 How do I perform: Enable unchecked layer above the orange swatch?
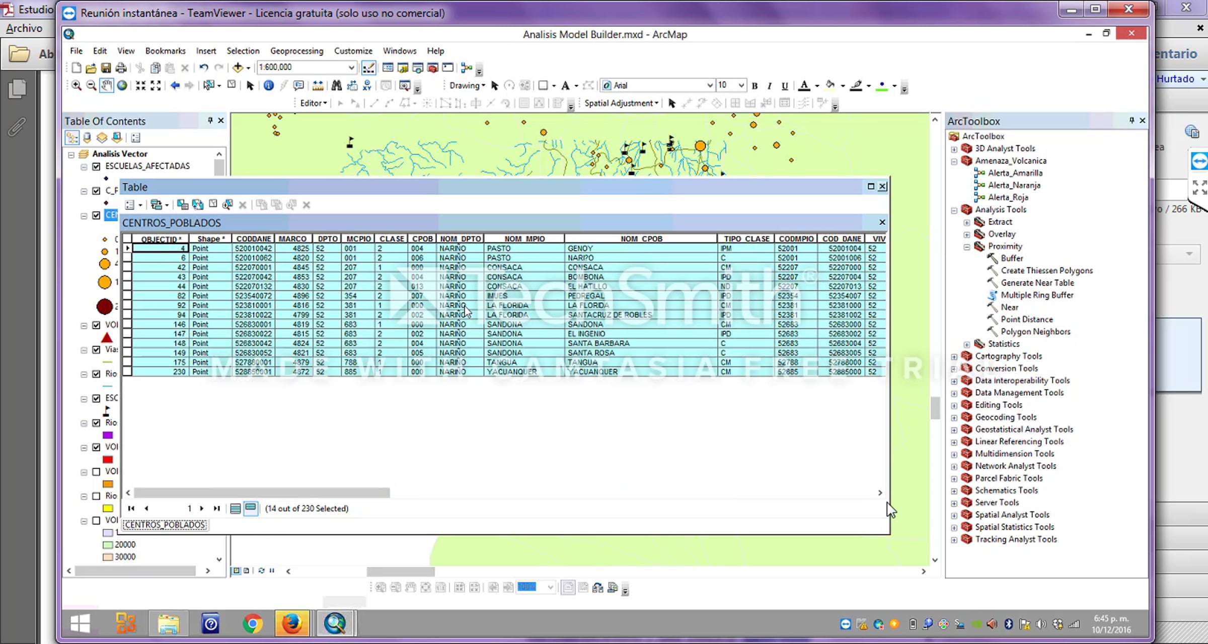[x=97, y=472]
